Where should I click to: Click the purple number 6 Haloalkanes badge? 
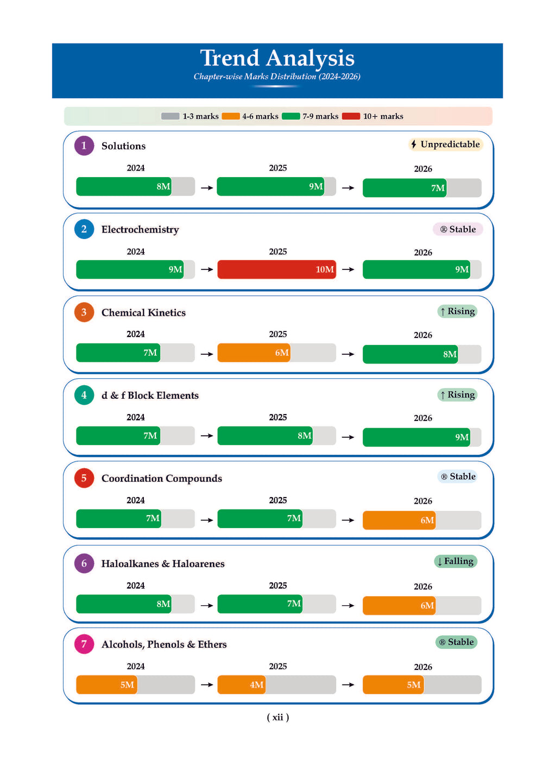(x=84, y=563)
